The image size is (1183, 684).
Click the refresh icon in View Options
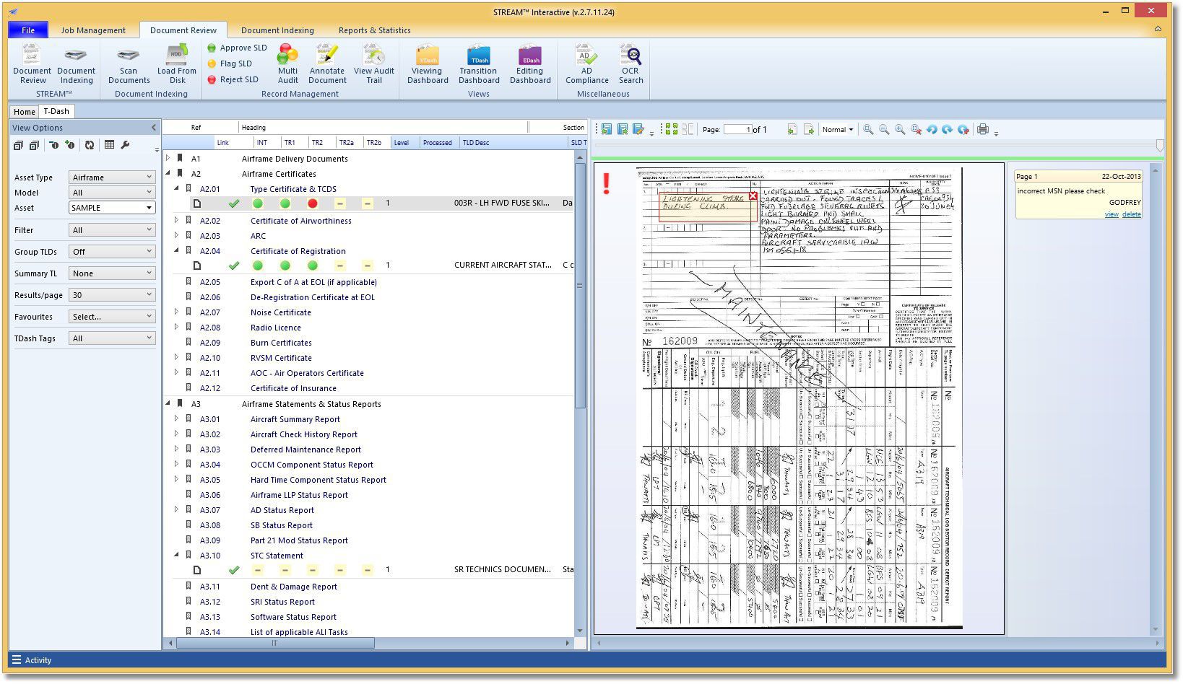(x=89, y=145)
